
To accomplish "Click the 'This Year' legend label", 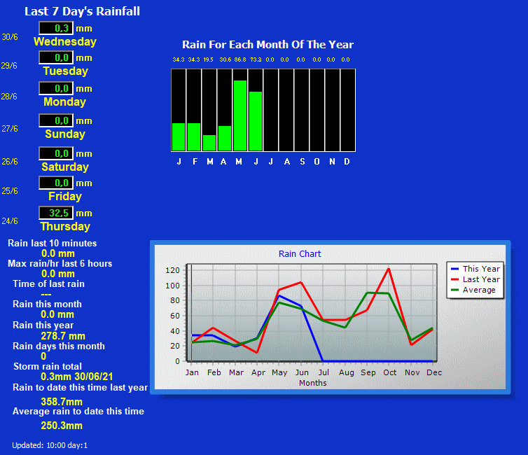I will pos(481,269).
